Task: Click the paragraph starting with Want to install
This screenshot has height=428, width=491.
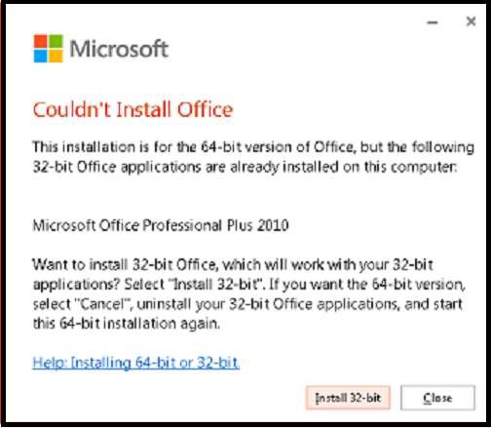Action: click(249, 294)
